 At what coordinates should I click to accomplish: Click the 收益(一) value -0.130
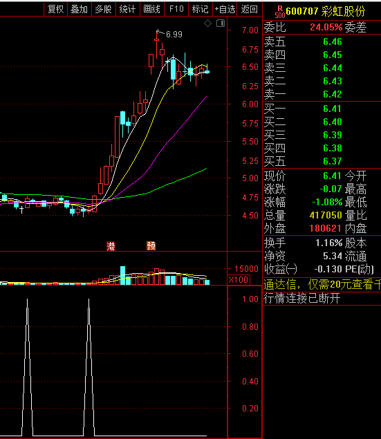(x=328, y=269)
